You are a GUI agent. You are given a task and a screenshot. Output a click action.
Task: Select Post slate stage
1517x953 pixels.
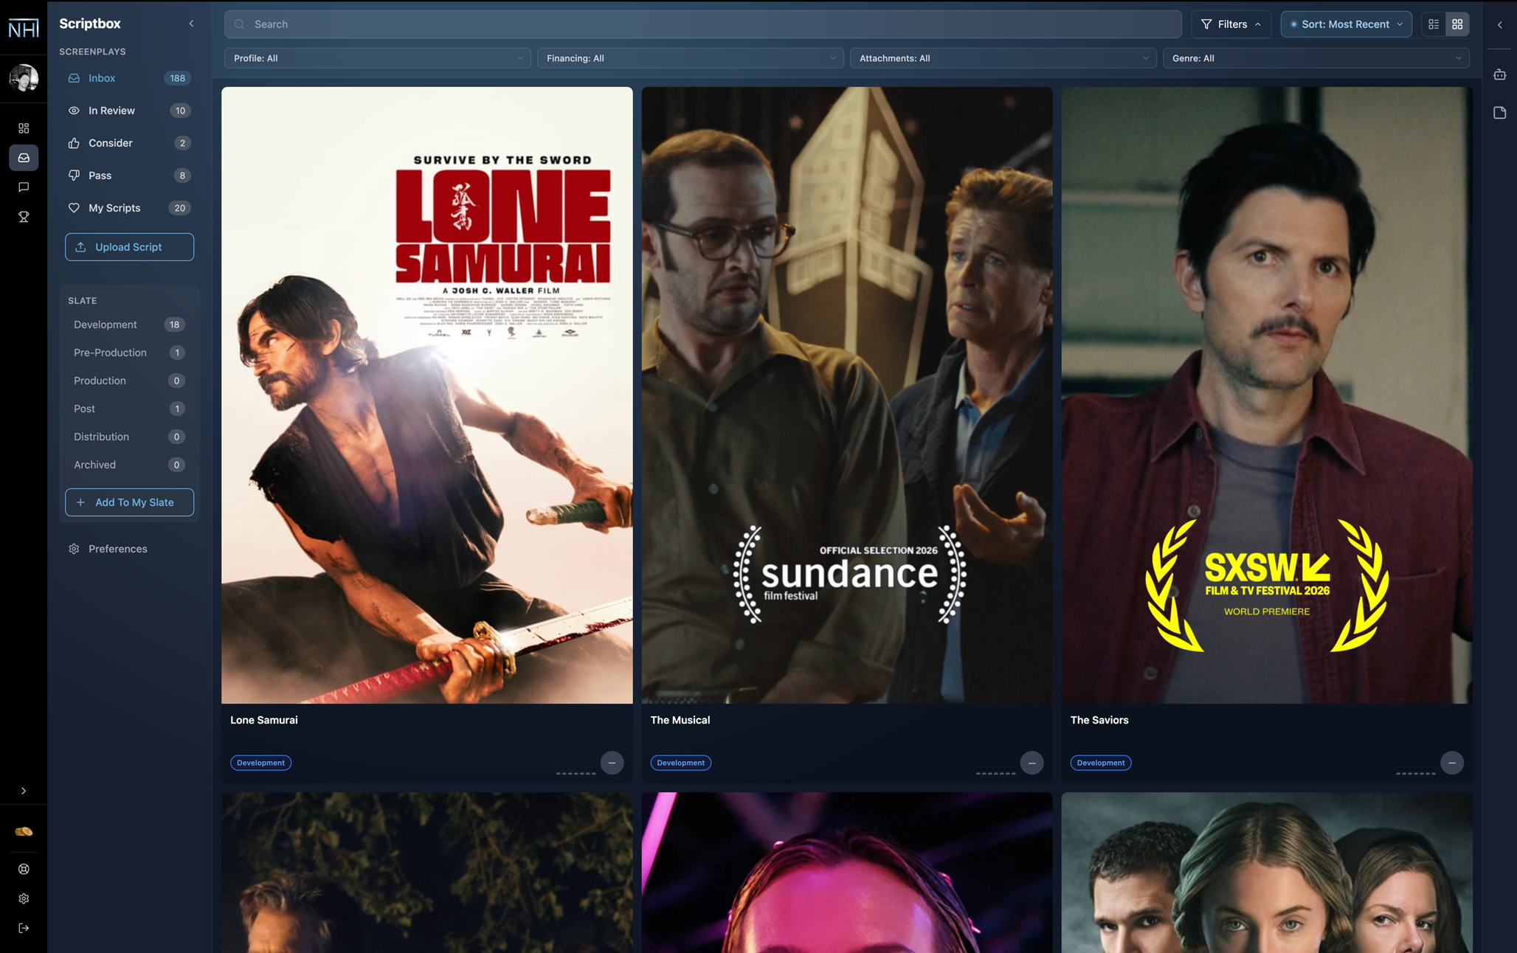pyautogui.click(x=129, y=409)
